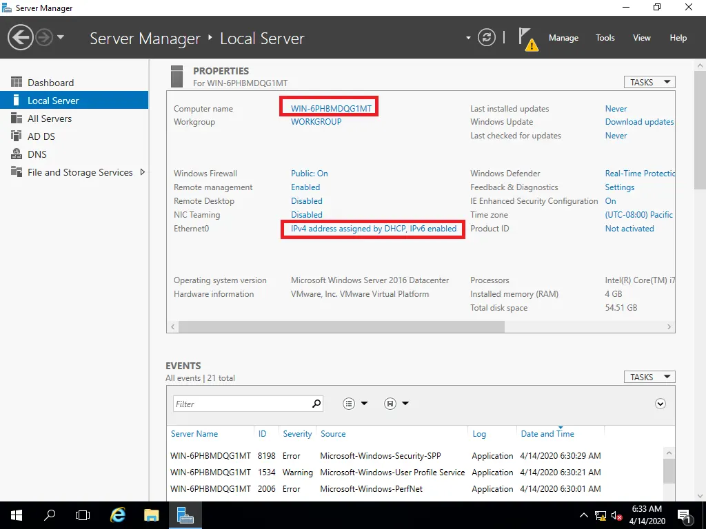
Task: Open the breadcrumb dropdown arrow beside Refresh
Action: pos(468,38)
